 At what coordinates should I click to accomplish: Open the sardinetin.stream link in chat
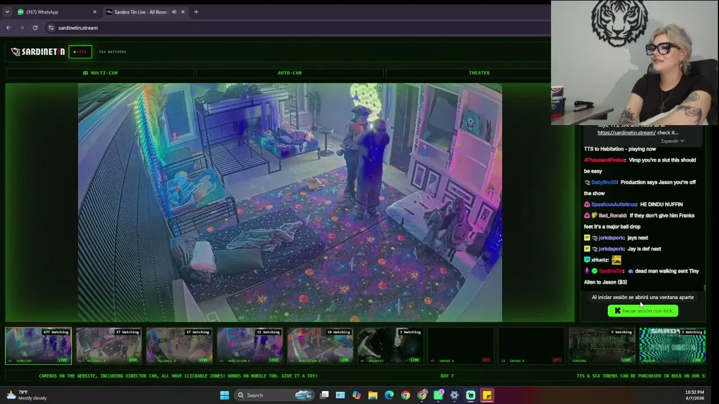626,132
